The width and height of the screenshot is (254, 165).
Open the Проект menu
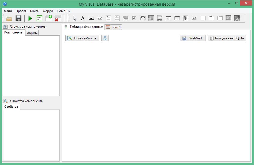(21, 11)
